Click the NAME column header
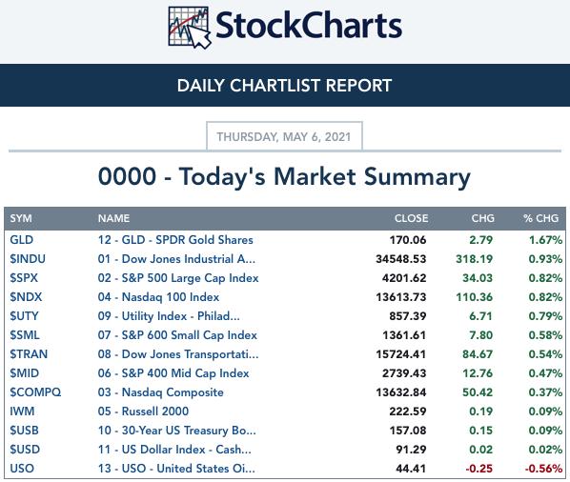 (113, 218)
